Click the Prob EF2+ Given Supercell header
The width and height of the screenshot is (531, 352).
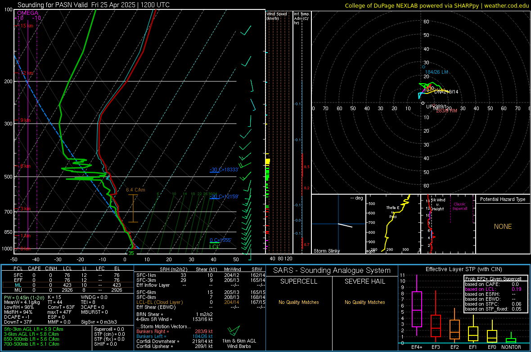point(493,279)
